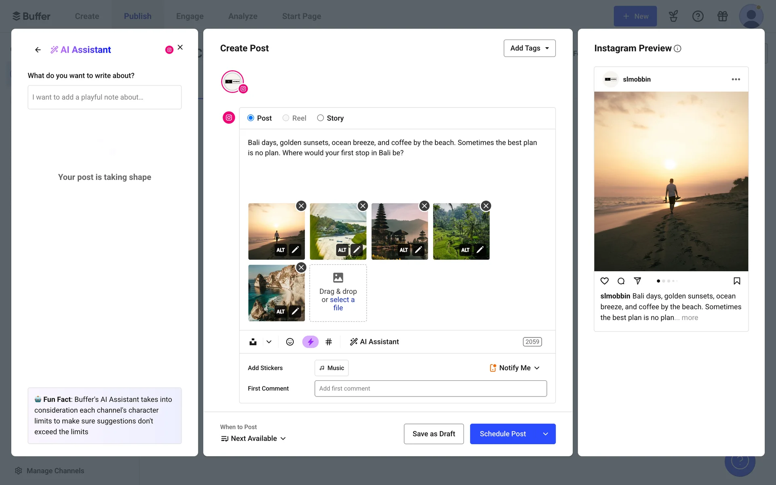The height and width of the screenshot is (485, 776).
Task: Click the bookmark icon in preview
Action: [x=736, y=281]
